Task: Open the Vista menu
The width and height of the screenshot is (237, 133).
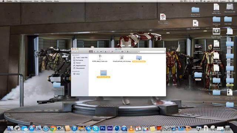Action: tap(36, 1)
